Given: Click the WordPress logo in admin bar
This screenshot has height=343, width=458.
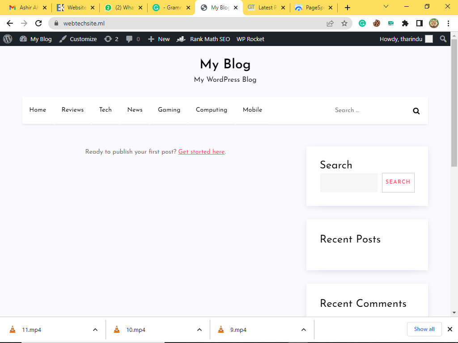Looking at the screenshot, I should (x=8, y=39).
